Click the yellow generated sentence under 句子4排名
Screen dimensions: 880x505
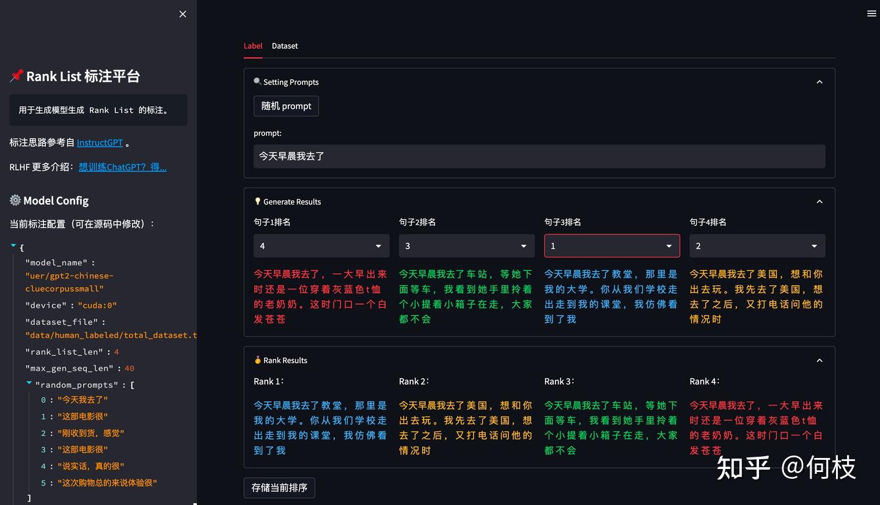click(x=757, y=297)
